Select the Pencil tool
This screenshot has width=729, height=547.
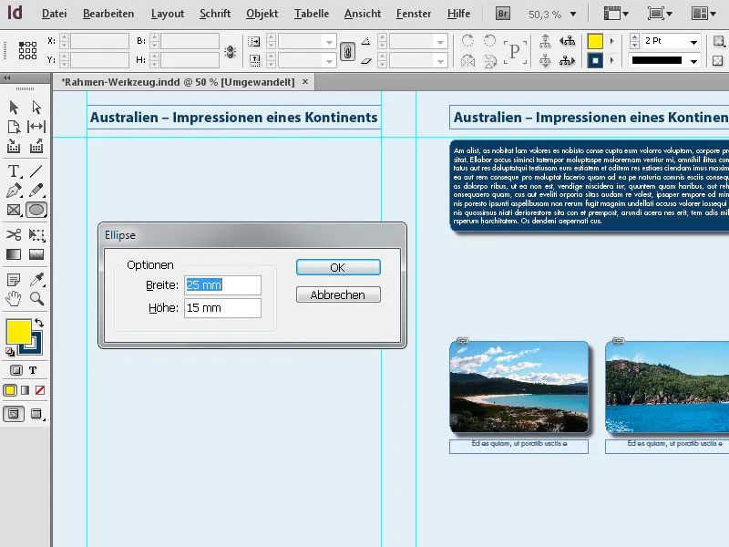[36, 191]
